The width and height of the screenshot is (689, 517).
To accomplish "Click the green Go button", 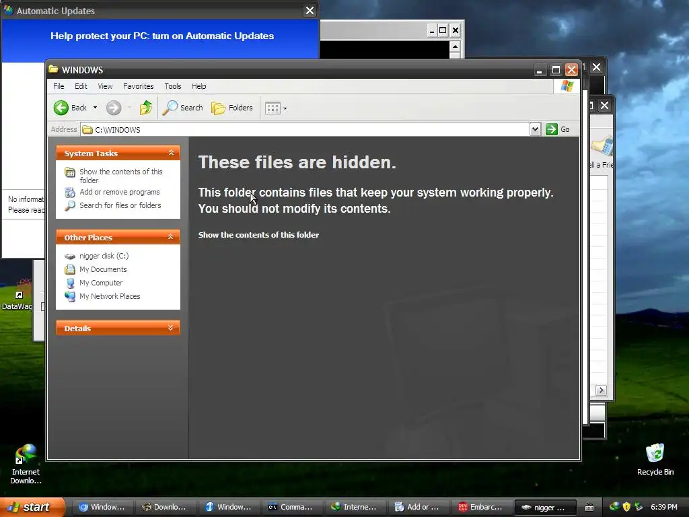I will pyautogui.click(x=558, y=129).
